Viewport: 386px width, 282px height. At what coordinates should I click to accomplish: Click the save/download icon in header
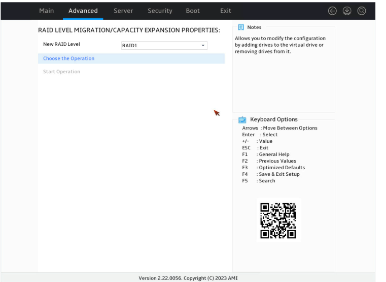pos(347,11)
